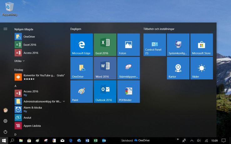The height and width of the screenshot is (144, 231).
Task: Open the Outlook 2016 tile
Action: point(105,92)
